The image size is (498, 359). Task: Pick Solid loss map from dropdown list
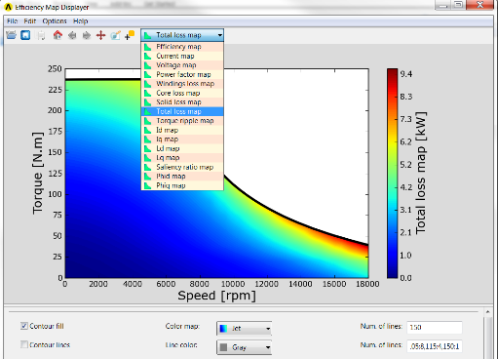coord(182,102)
